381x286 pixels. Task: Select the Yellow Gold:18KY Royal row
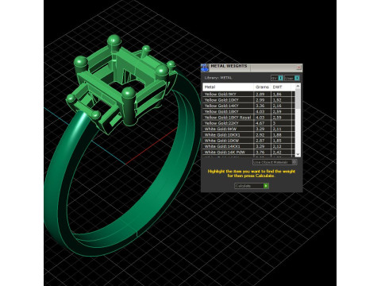click(248, 118)
